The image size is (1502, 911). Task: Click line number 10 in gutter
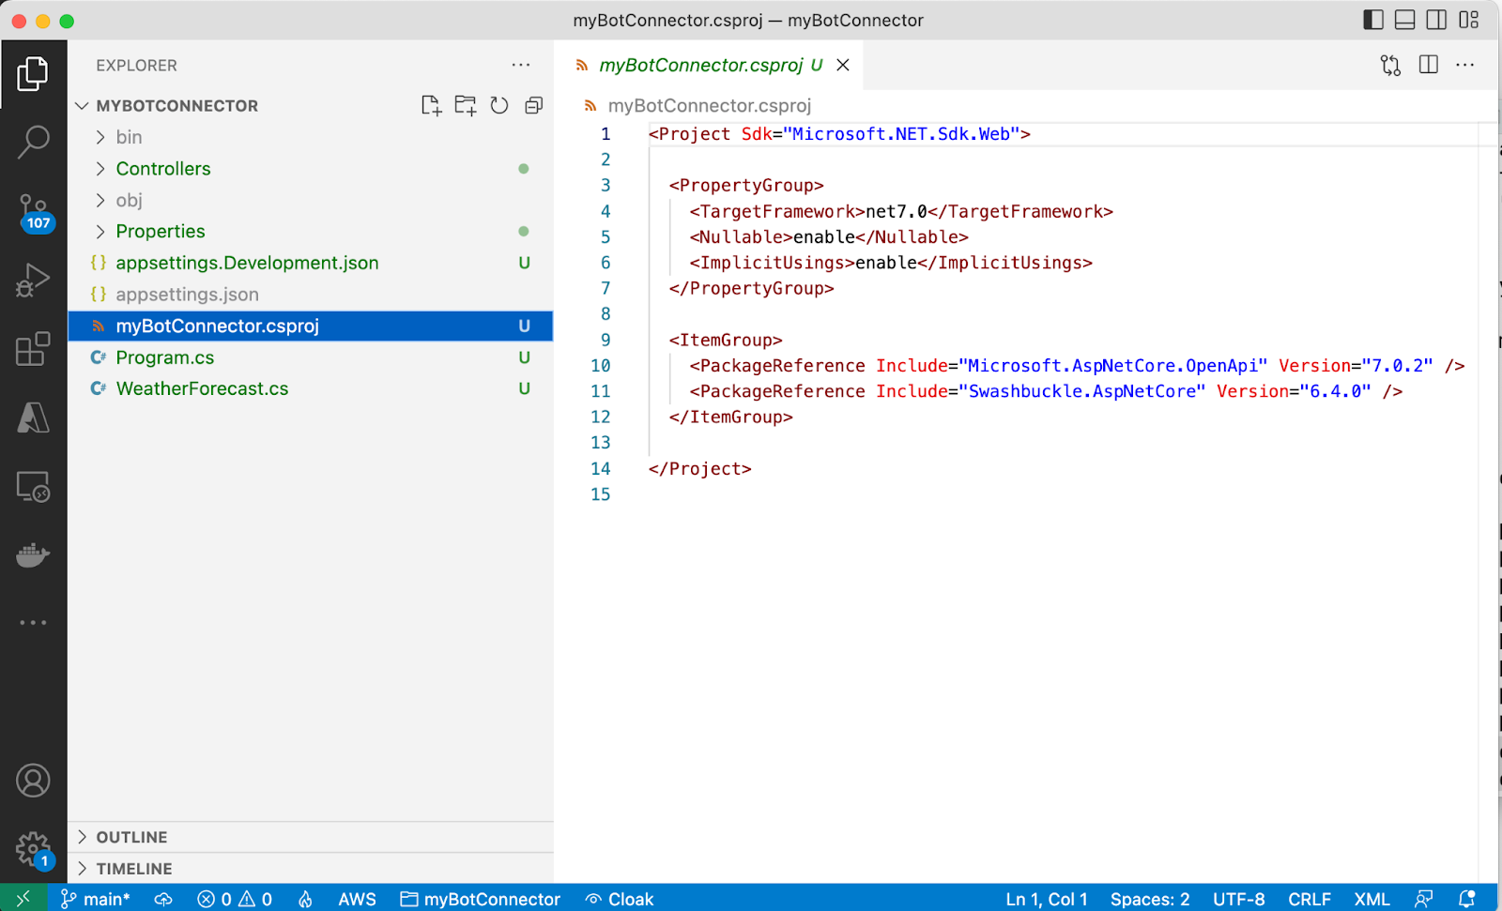tap(601, 366)
